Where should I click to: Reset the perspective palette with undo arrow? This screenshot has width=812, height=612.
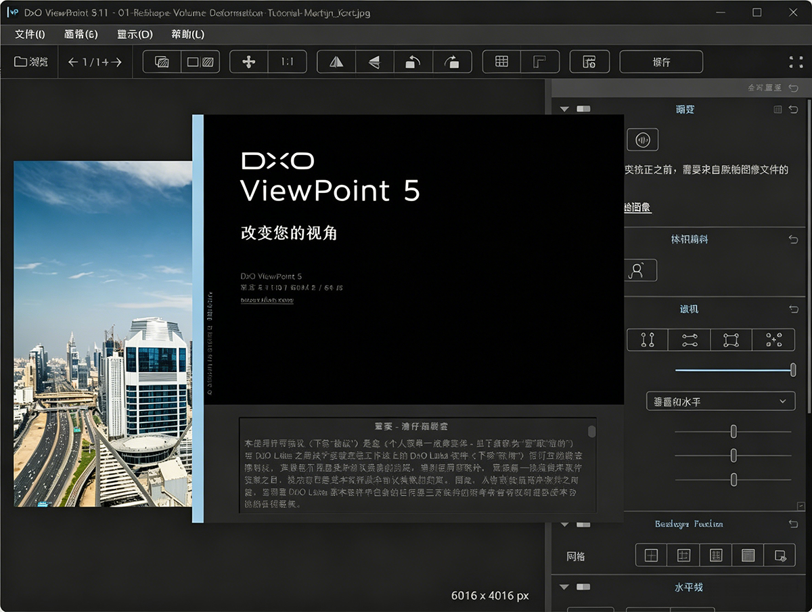point(793,309)
